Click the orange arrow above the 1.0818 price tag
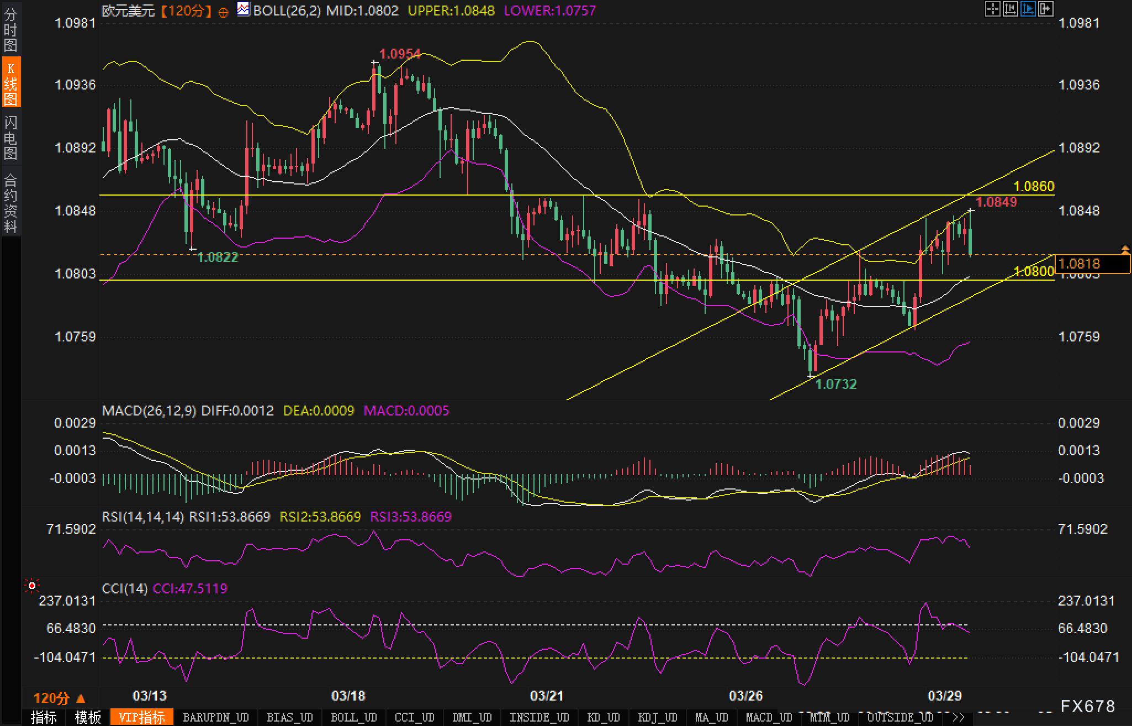The image size is (1132, 726). click(x=1125, y=250)
